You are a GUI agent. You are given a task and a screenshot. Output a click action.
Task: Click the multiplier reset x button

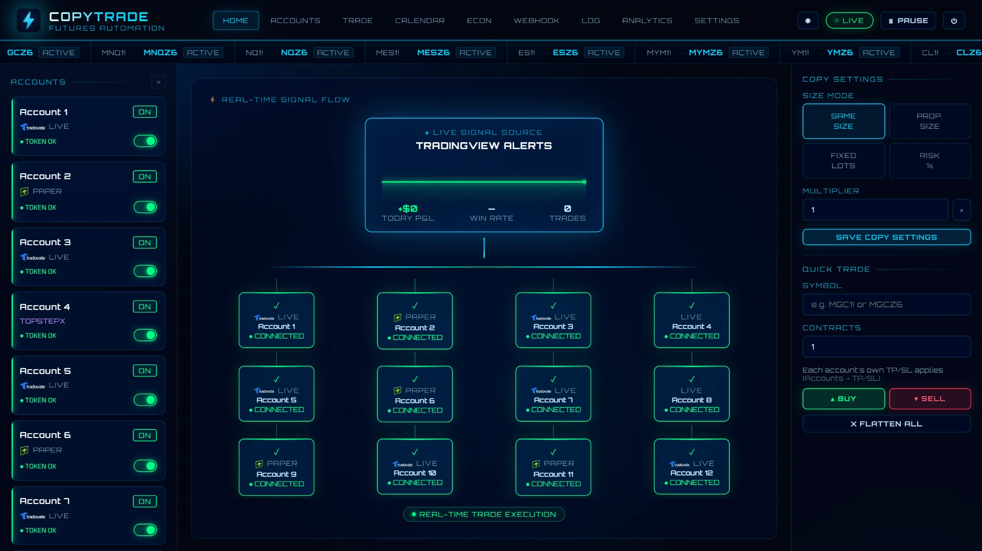pyautogui.click(x=961, y=210)
